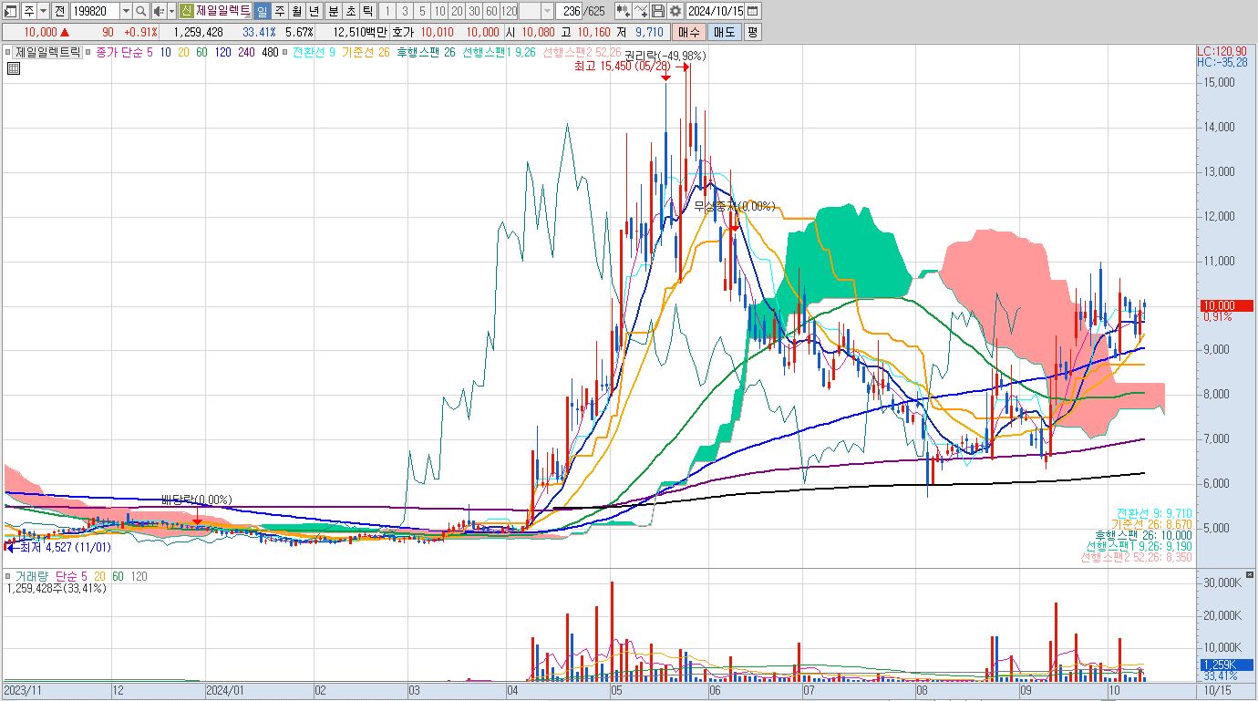
Task: Expand the stock code 199820 dropdown
Action: 126,11
